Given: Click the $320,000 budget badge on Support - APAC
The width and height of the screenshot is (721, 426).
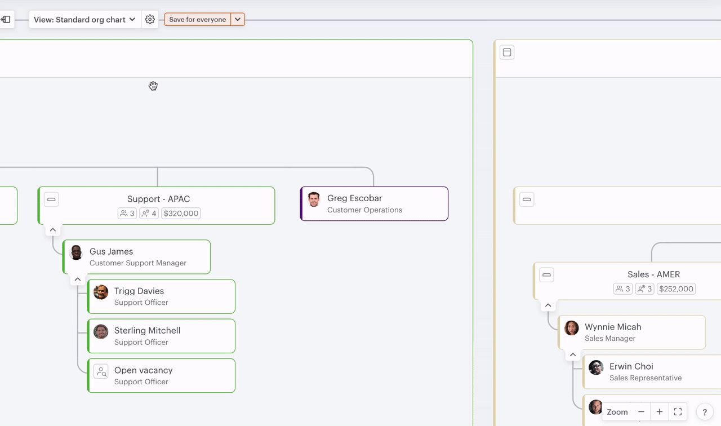Looking at the screenshot, I should tap(181, 214).
